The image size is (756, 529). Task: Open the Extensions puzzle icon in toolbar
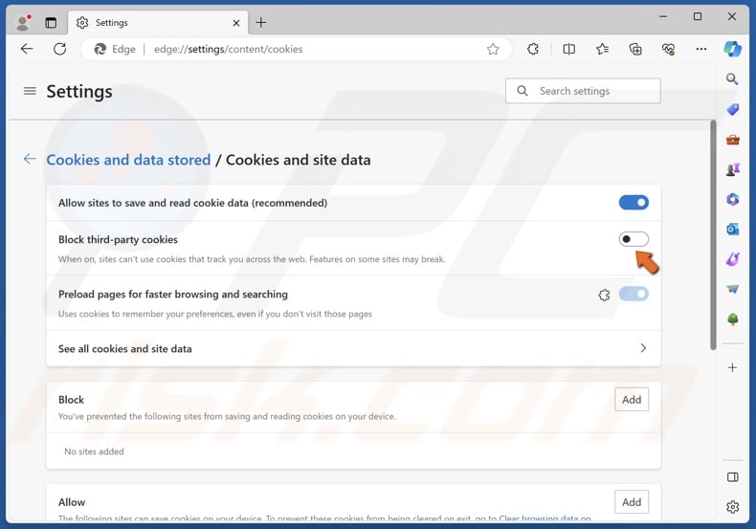(x=533, y=49)
